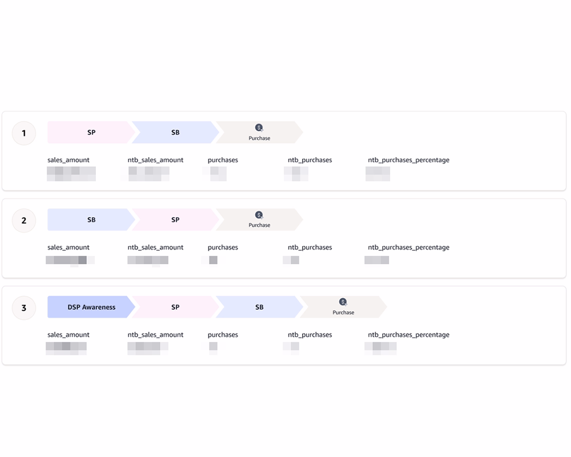Click ntb_sales_amount label in path 2 card
Viewport: 571px width, 457px height.
pyautogui.click(x=155, y=247)
